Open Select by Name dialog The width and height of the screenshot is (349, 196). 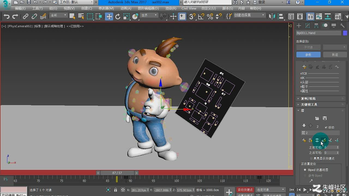(x=81, y=17)
